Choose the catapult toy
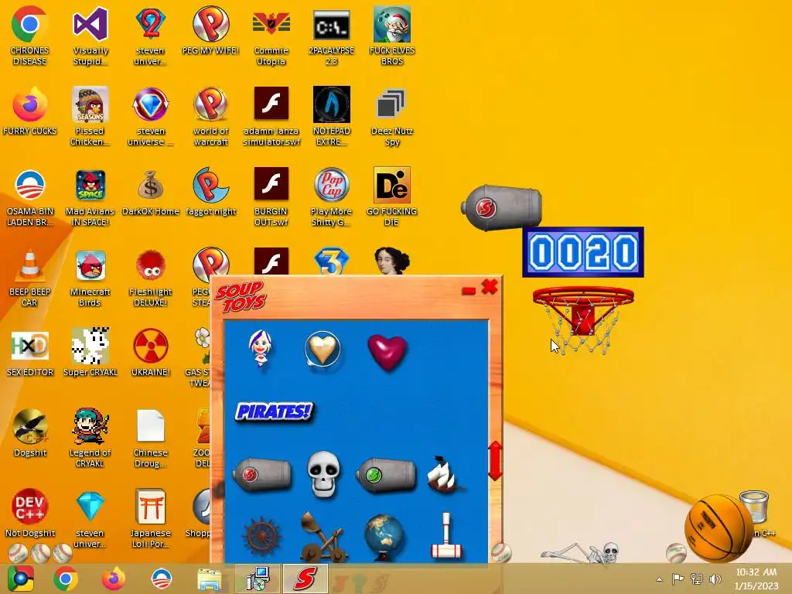 323,538
